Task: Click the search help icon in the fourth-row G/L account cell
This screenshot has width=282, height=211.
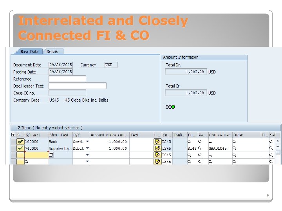Action: [27, 162]
